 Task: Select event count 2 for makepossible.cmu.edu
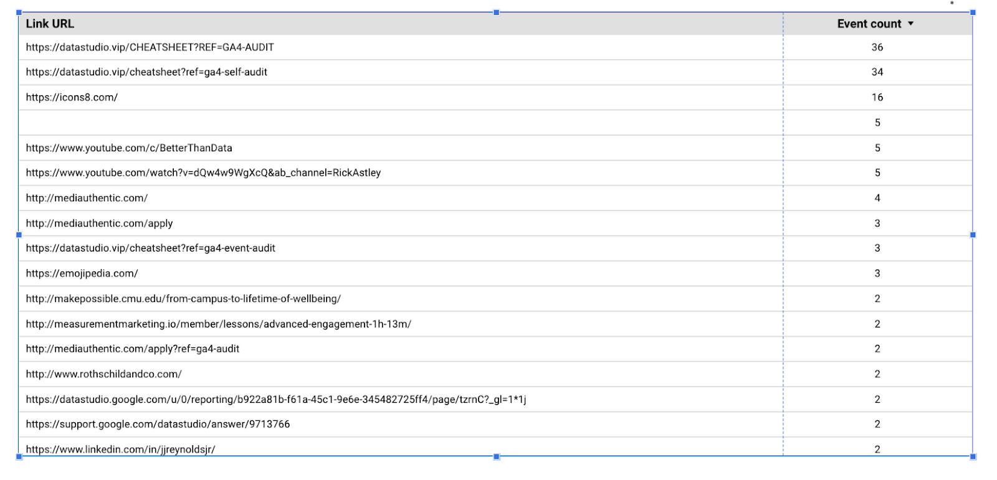pyautogui.click(x=877, y=299)
